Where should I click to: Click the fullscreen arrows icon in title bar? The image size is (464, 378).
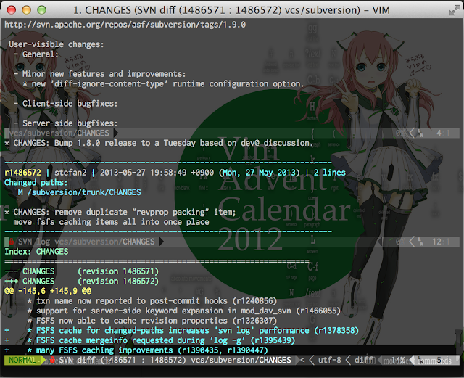(455, 10)
